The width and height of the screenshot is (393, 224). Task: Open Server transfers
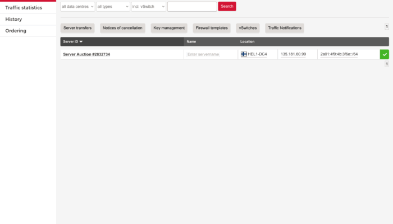(x=77, y=28)
